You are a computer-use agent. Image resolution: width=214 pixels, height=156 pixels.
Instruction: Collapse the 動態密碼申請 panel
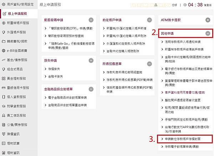(91, 20)
